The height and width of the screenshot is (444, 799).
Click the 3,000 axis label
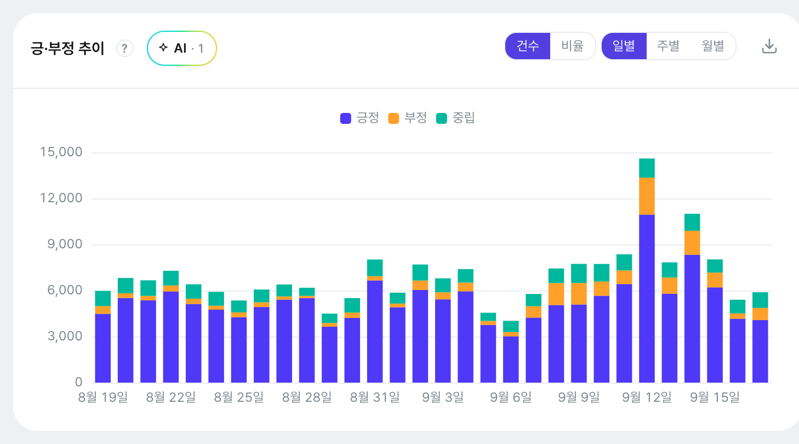pyautogui.click(x=65, y=337)
